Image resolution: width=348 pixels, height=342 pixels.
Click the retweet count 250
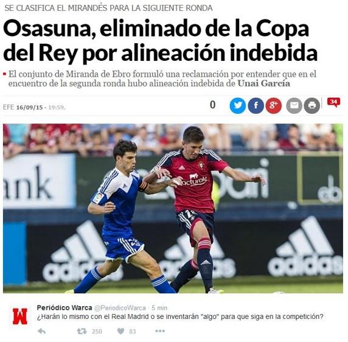point(97,331)
